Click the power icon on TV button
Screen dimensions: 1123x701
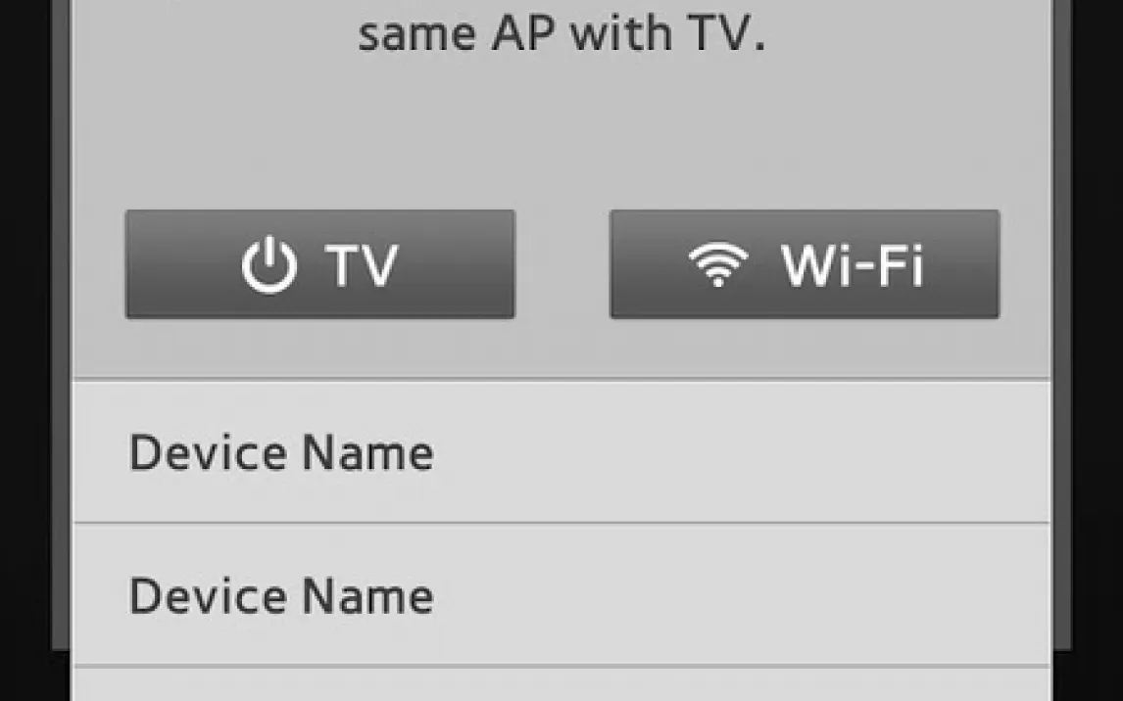[x=269, y=265]
